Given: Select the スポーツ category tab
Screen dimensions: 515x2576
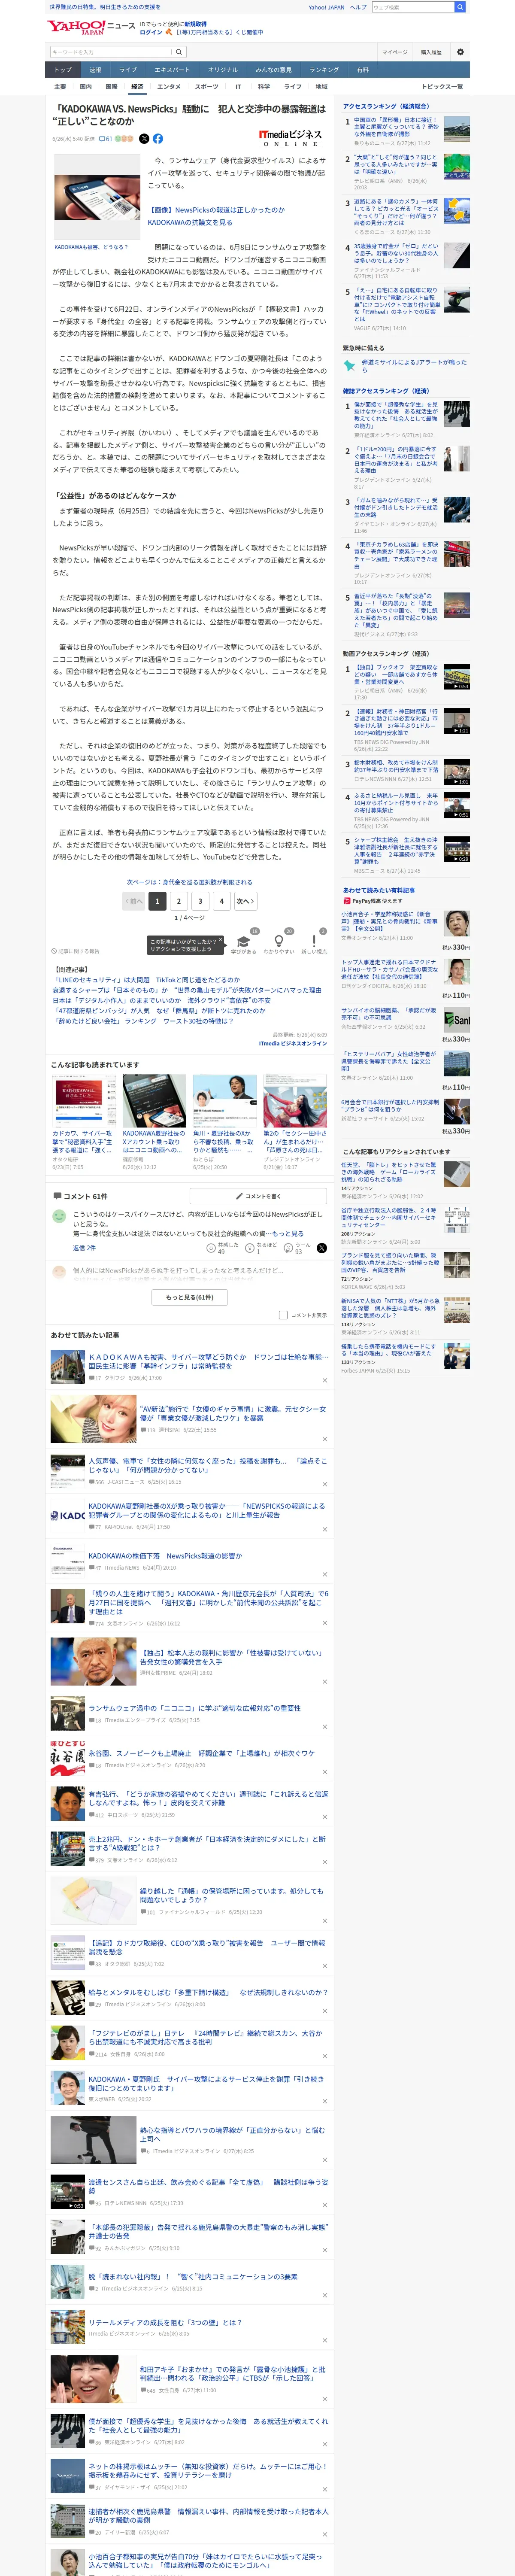Looking at the screenshot, I should click(206, 87).
